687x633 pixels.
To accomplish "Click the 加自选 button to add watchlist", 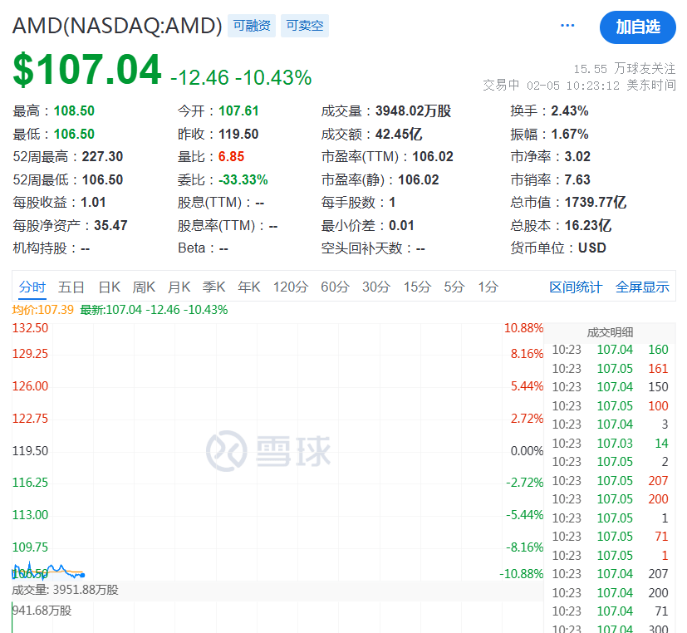I will [636, 27].
